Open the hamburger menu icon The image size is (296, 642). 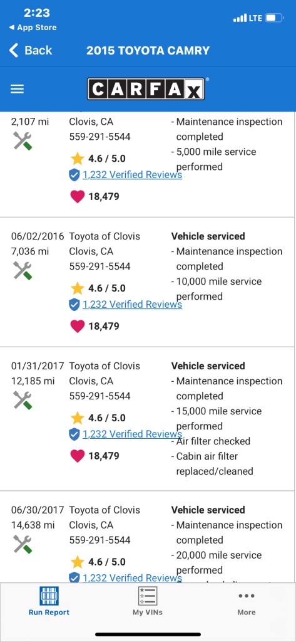coord(17,89)
